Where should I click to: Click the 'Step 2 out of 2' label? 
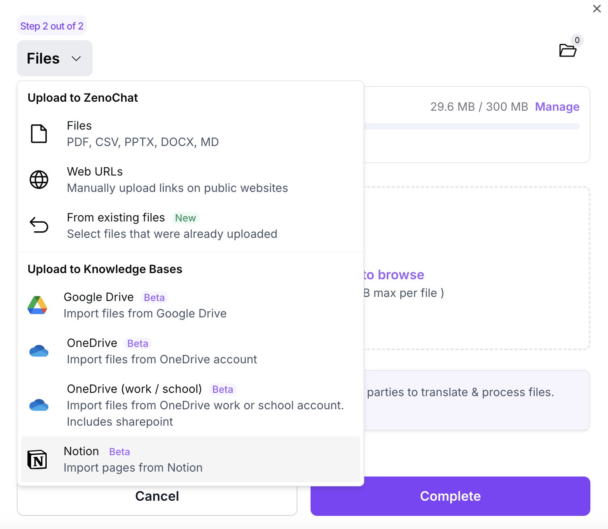52,26
